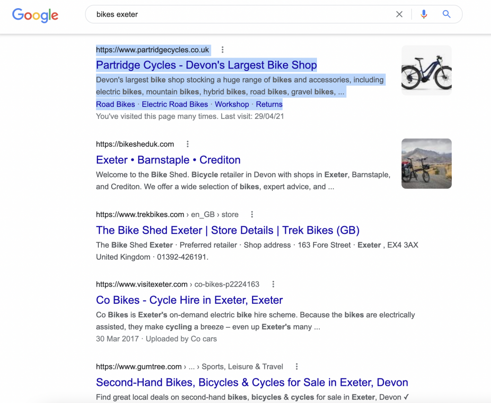Open the Electric Road Bikes sitelink
The height and width of the screenshot is (403, 491).
pyautogui.click(x=175, y=104)
